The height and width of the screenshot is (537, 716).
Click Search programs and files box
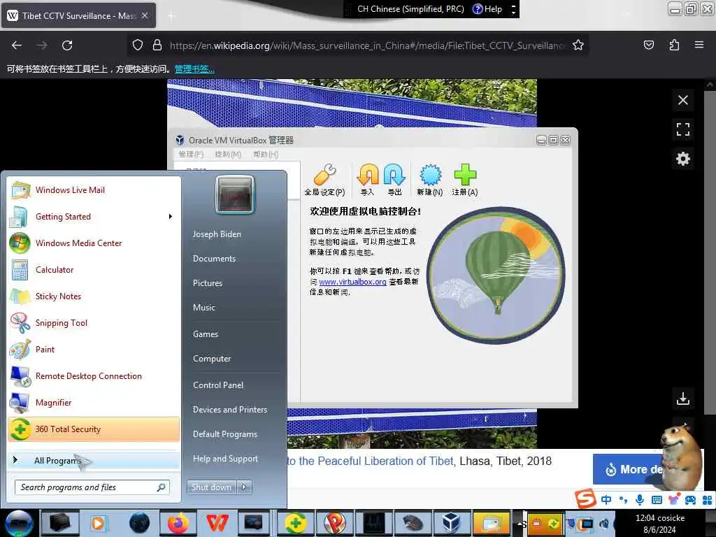click(92, 487)
